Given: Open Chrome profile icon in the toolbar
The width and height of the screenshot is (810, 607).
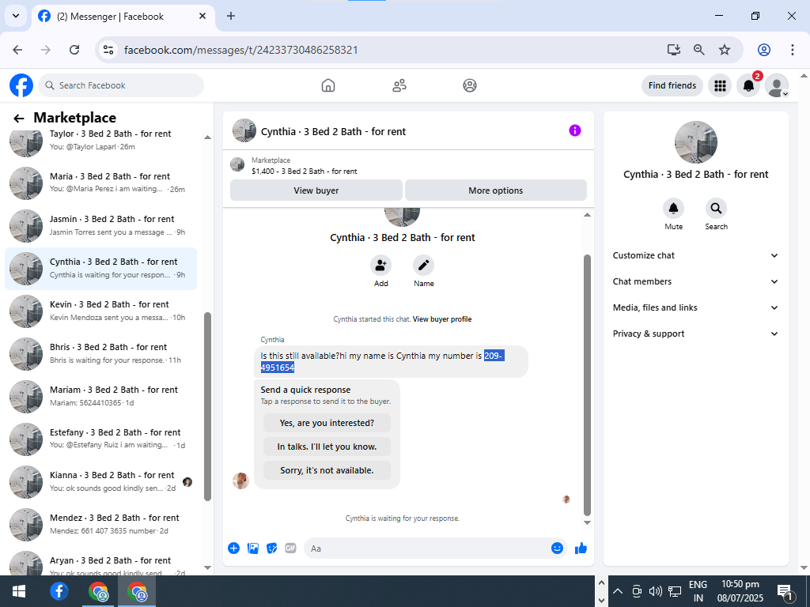Looking at the screenshot, I should (x=764, y=50).
